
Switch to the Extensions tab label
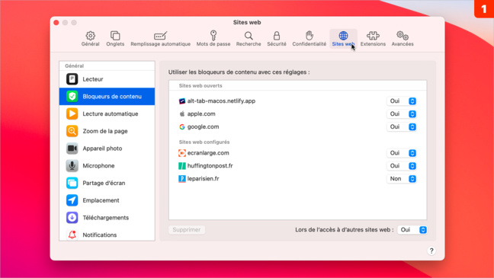click(373, 44)
